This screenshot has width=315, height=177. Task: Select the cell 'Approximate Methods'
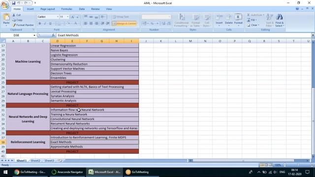(94, 147)
